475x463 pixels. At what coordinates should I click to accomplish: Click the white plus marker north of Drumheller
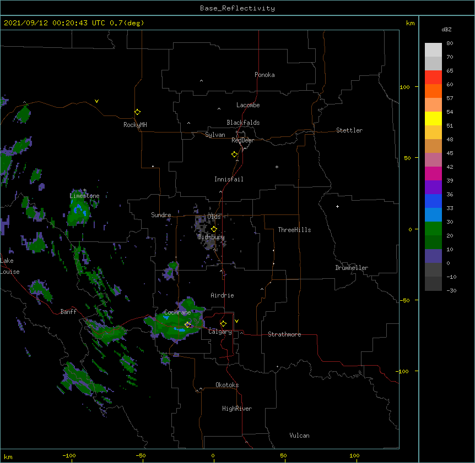point(337,206)
